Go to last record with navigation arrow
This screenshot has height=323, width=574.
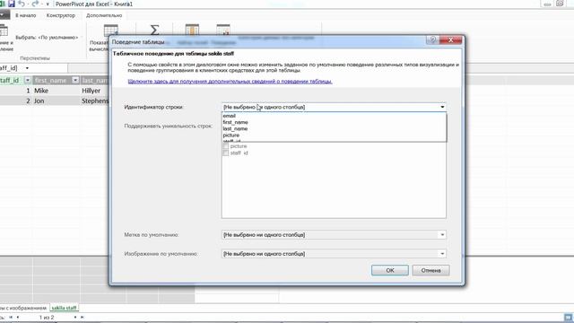[82, 317]
